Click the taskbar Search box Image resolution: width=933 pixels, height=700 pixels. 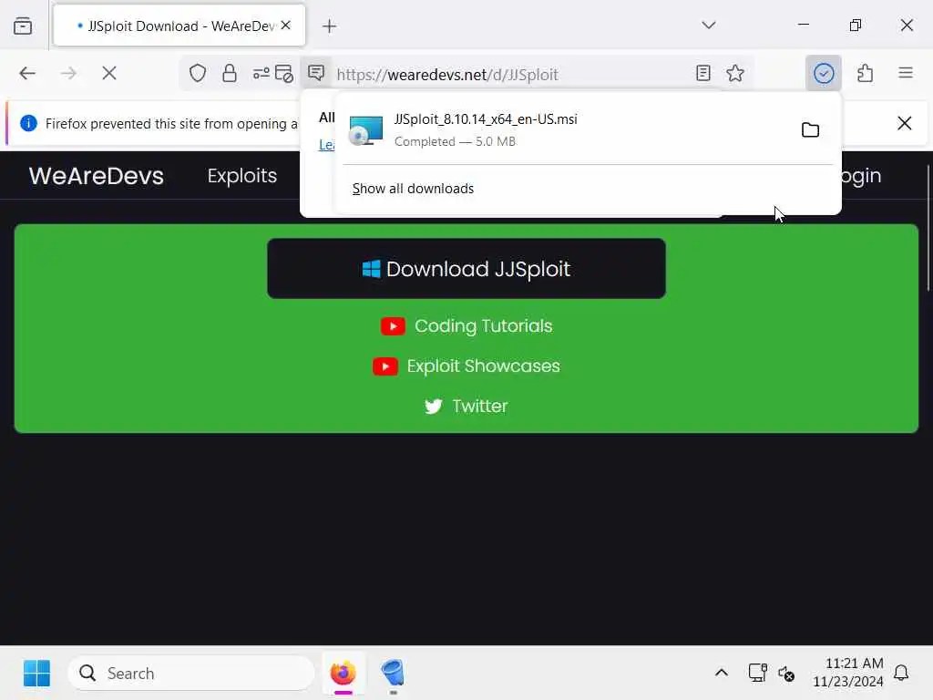[191, 674]
